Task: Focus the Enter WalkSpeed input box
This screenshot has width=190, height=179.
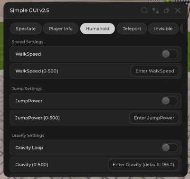Action: coord(155,71)
